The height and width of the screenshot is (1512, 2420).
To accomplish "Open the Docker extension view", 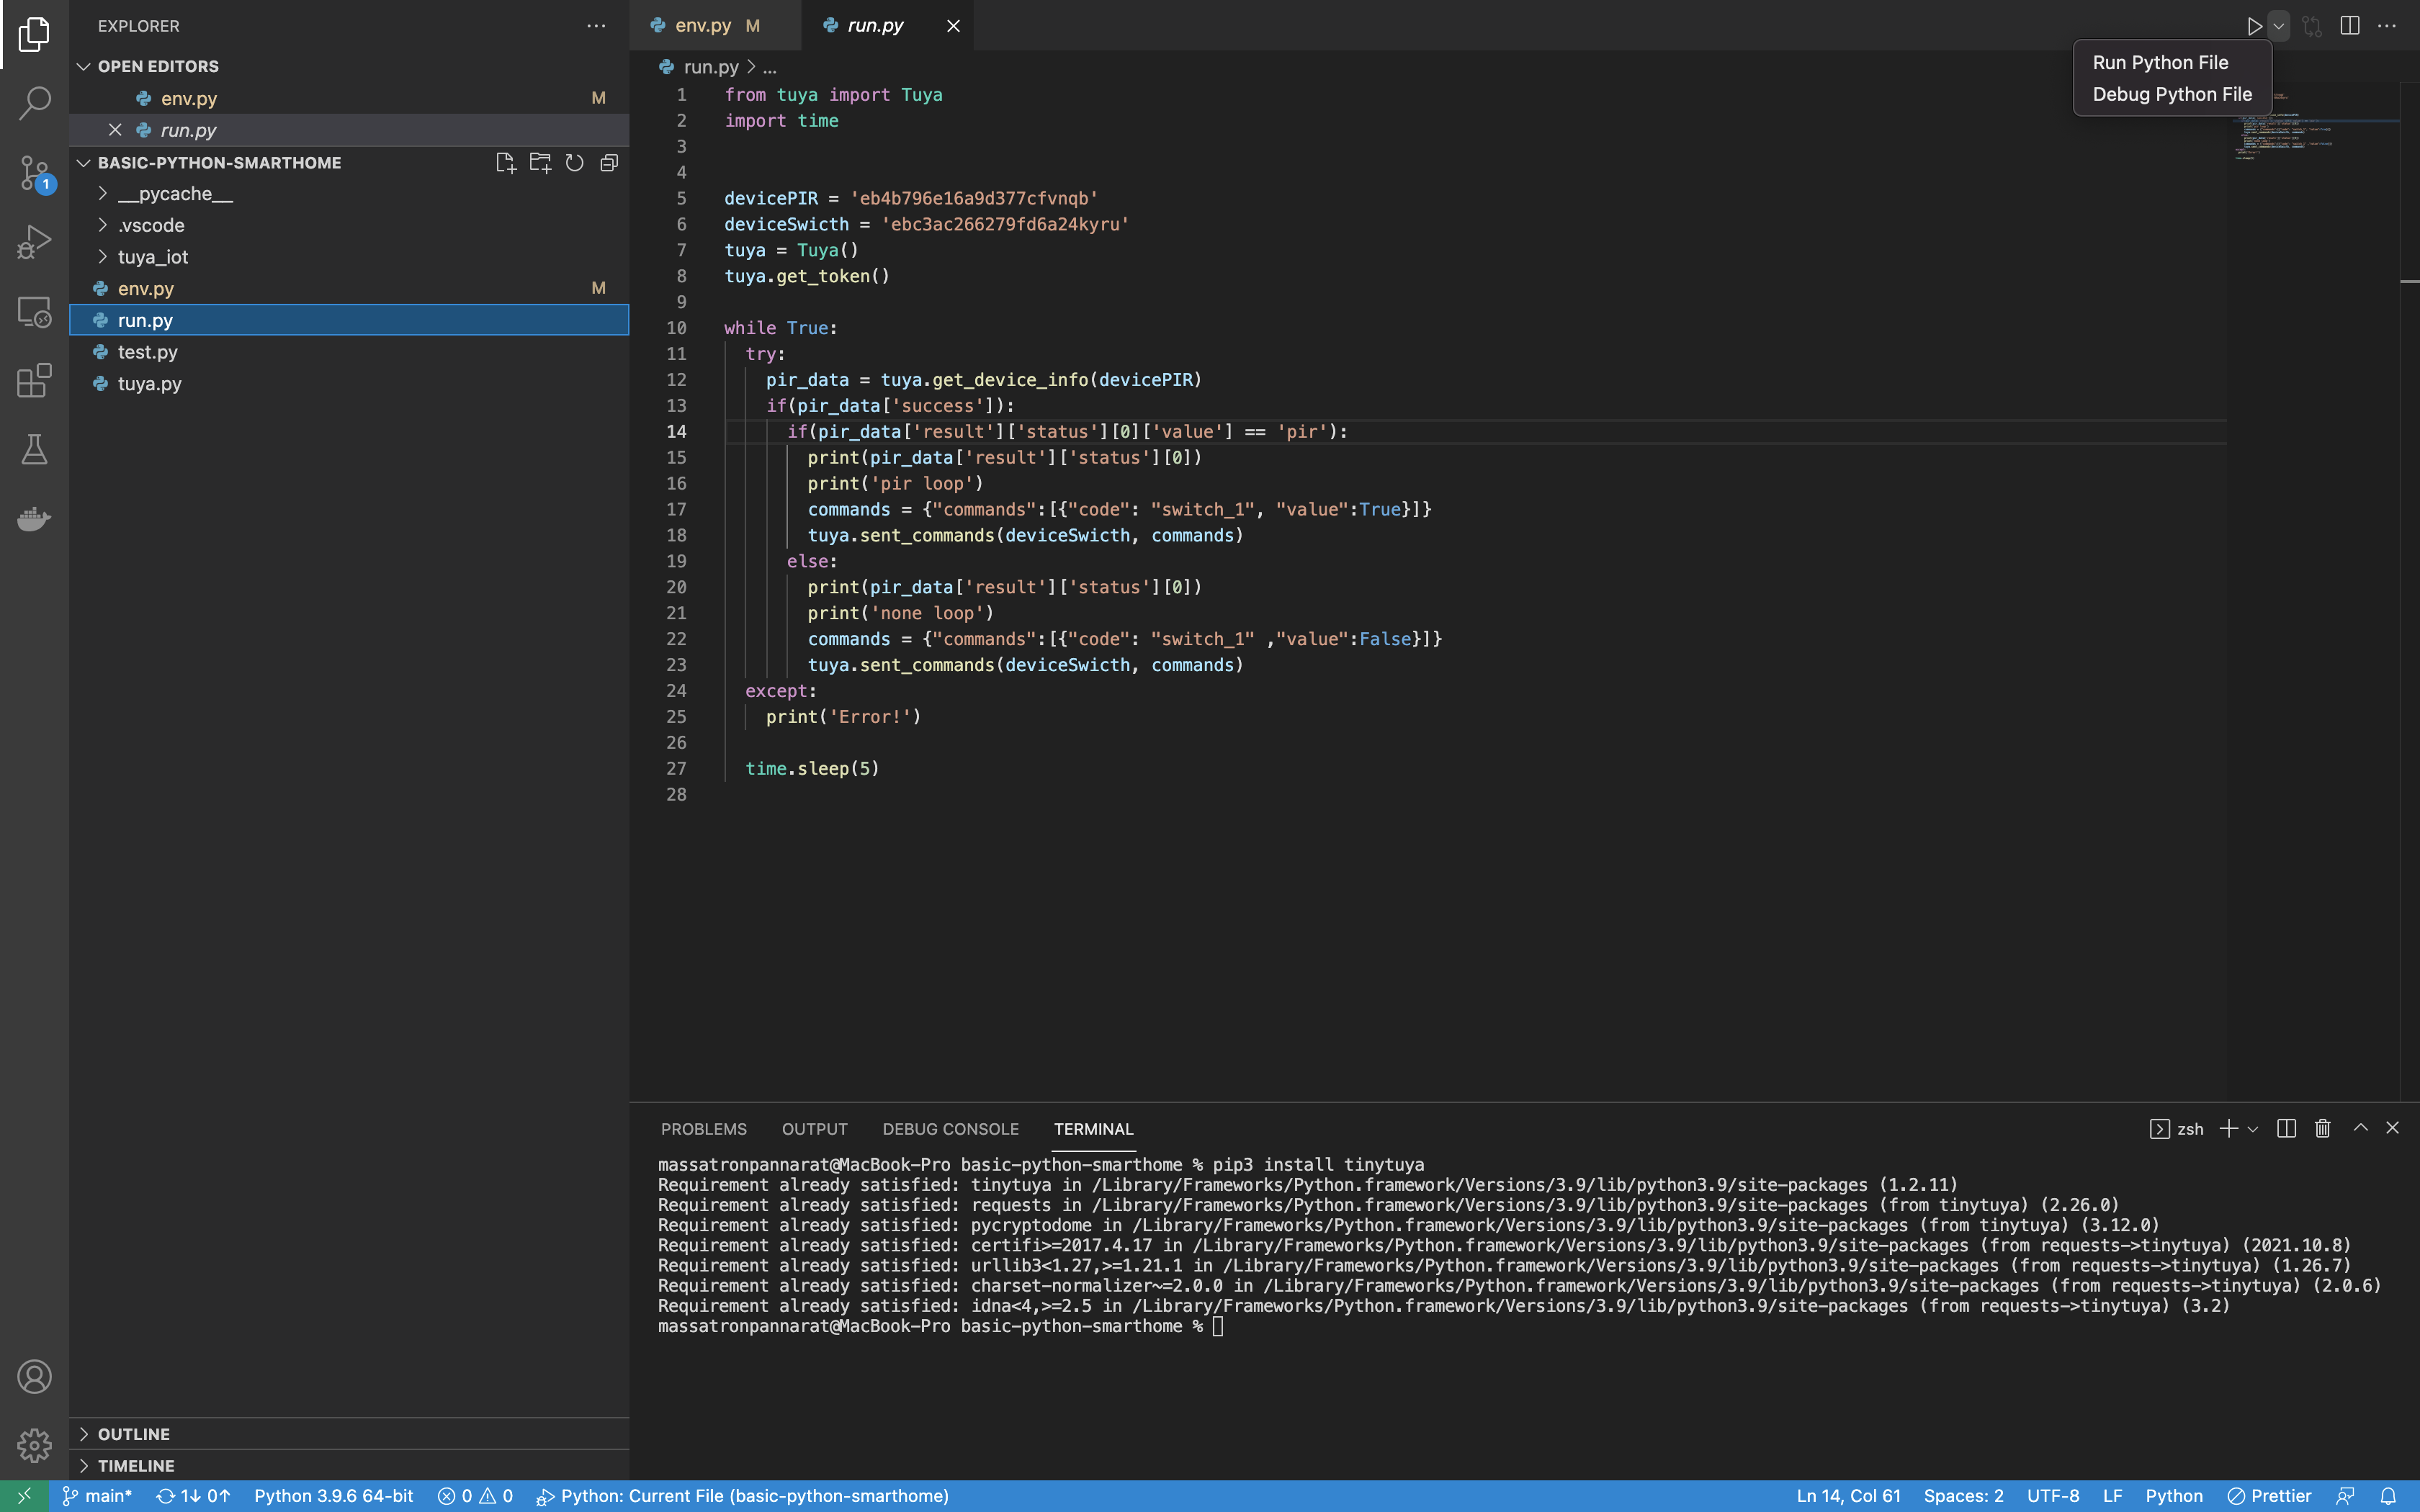I will [x=34, y=518].
